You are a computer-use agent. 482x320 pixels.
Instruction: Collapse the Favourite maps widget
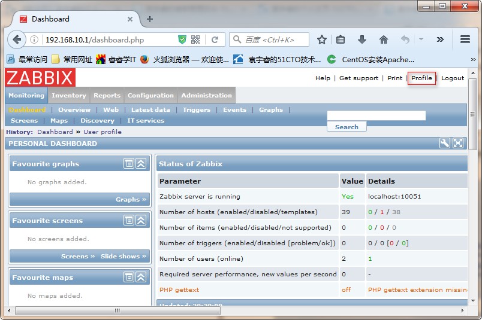click(x=141, y=277)
